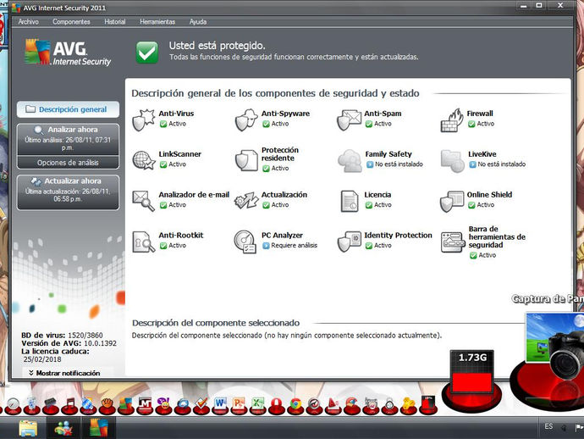Click the Descripción del componente seleccionado heading
This screenshot has width=584, height=439.
pyautogui.click(x=216, y=323)
